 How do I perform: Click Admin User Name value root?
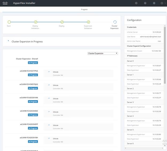pos(159,41)
